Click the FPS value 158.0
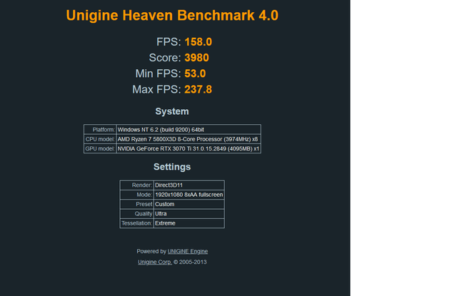Screen dimensions: 457x296 tap(199, 42)
